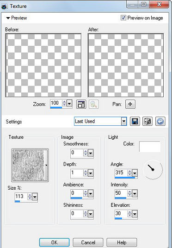Reset to default with blue arrow icon
172x248 pixels.
coord(160,122)
